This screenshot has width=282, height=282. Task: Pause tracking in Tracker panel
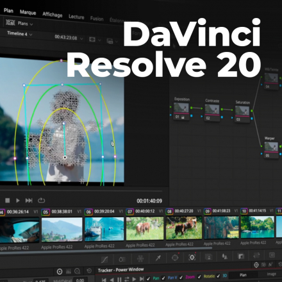click(119, 279)
